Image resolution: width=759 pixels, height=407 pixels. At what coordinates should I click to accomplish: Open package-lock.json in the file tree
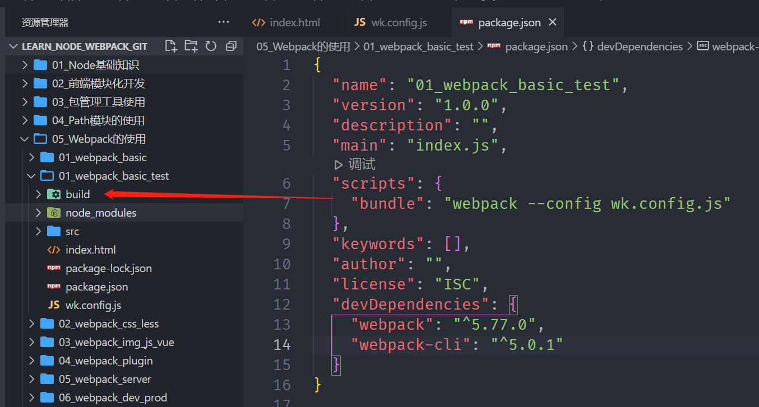tap(108, 268)
